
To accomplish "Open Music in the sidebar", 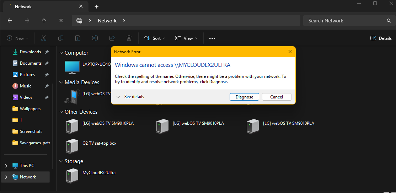I will (26, 86).
